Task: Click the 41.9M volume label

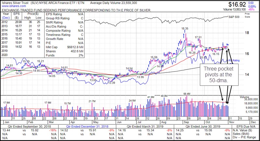Action: [x=151, y=97]
